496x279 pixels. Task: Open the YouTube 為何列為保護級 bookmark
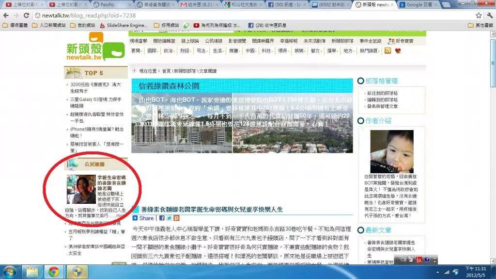point(217,25)
